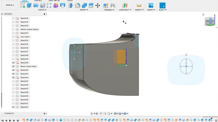Click the ViewCube BACK face

pos(207,21)
